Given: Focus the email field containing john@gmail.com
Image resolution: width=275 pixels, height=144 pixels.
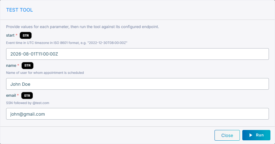Looking at the screenshot, I should point(137,114).
